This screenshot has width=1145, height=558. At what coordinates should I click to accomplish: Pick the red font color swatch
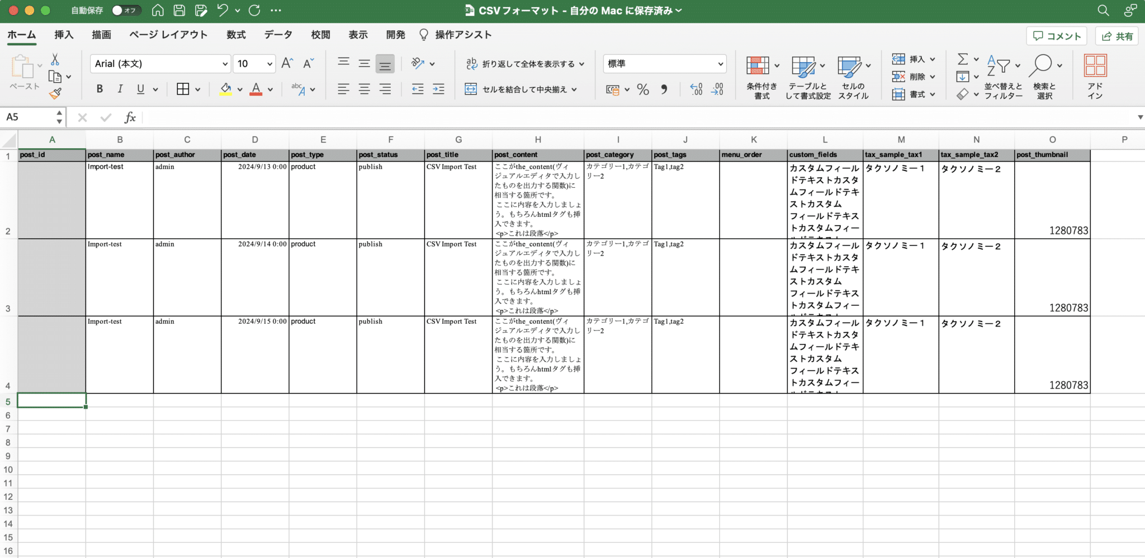coord(257,88)
